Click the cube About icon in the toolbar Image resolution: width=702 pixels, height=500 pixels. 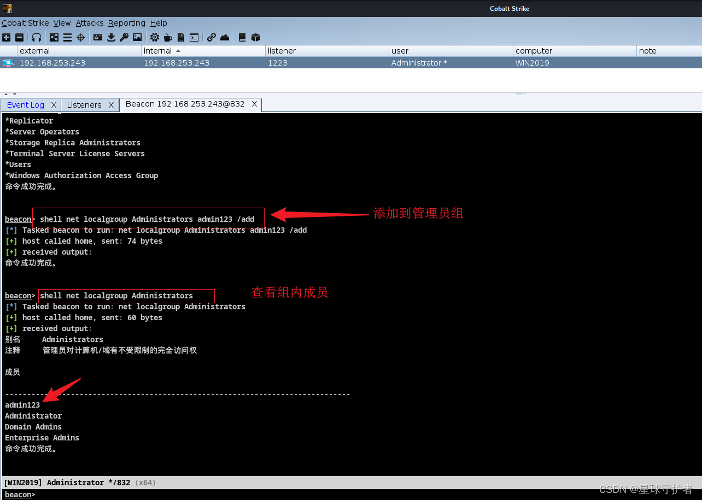[x=255, y=37]
